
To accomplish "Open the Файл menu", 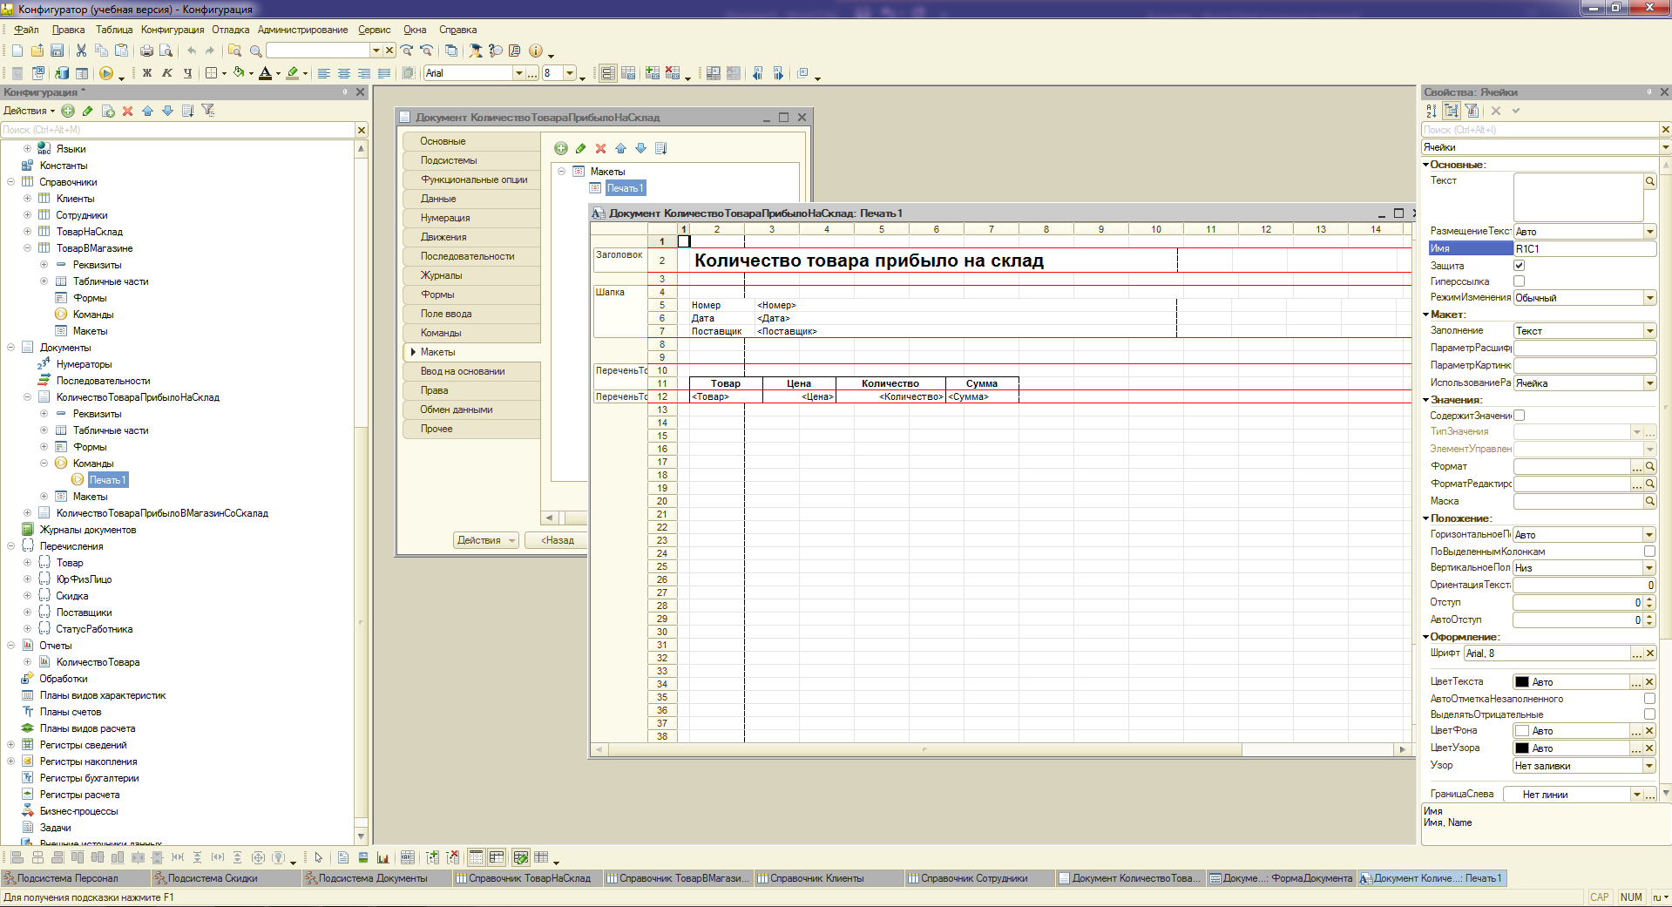I will [26, 30].
